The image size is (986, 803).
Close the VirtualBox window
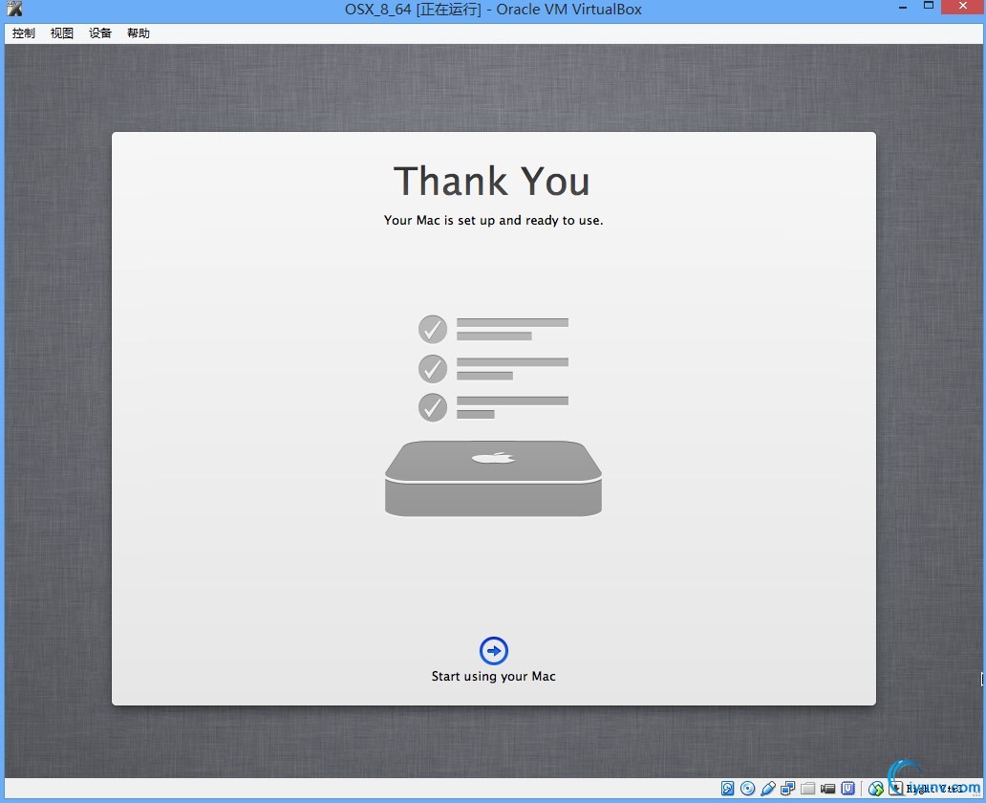963,7
